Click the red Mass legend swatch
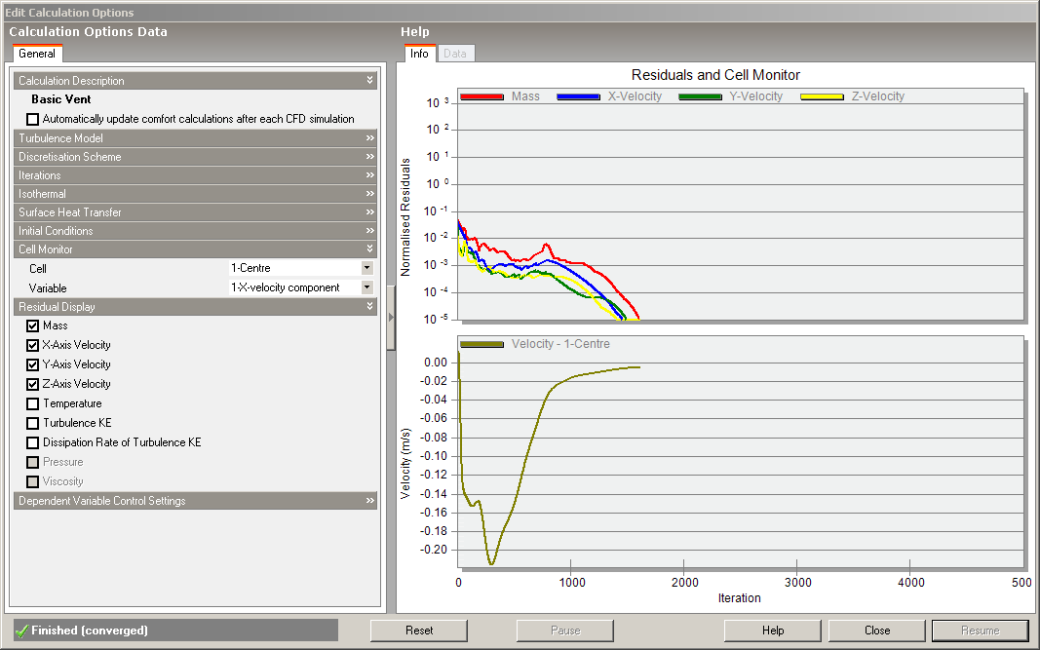 481,96
